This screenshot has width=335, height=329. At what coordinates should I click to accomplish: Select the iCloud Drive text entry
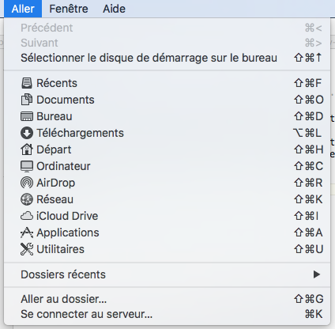(67, 216)
